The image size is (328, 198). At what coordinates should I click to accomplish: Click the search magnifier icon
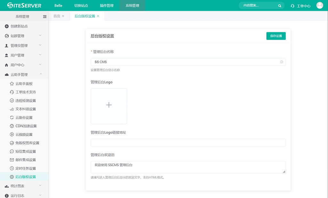[280, 6]
